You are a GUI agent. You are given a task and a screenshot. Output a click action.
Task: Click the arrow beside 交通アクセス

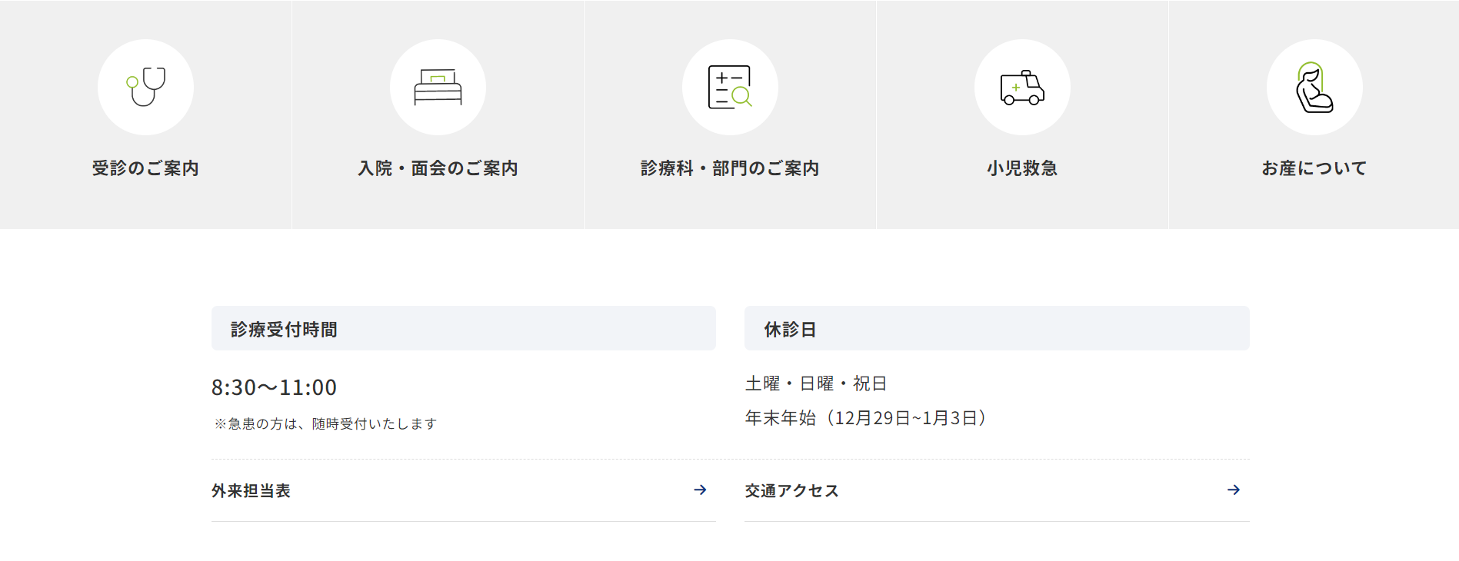coord(1234,490)
